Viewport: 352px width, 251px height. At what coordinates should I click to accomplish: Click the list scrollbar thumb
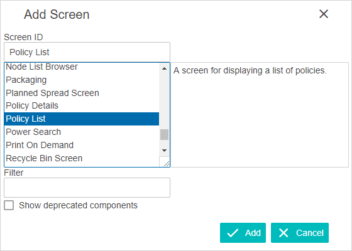[164, 134]
